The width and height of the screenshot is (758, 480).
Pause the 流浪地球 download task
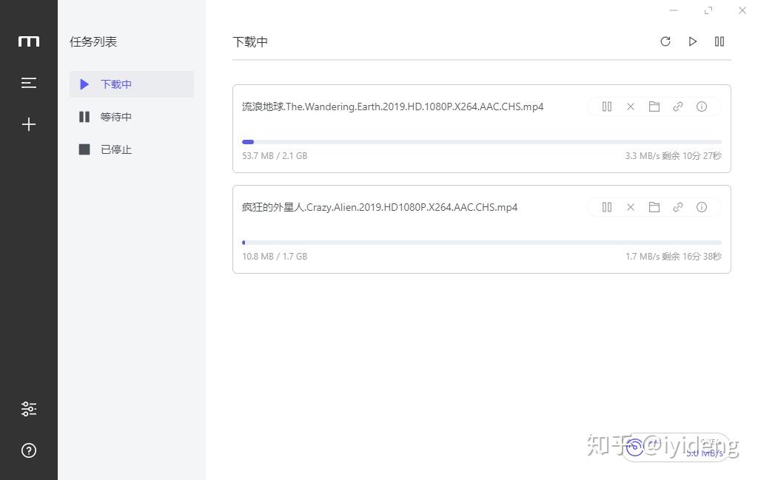point(606,107)
